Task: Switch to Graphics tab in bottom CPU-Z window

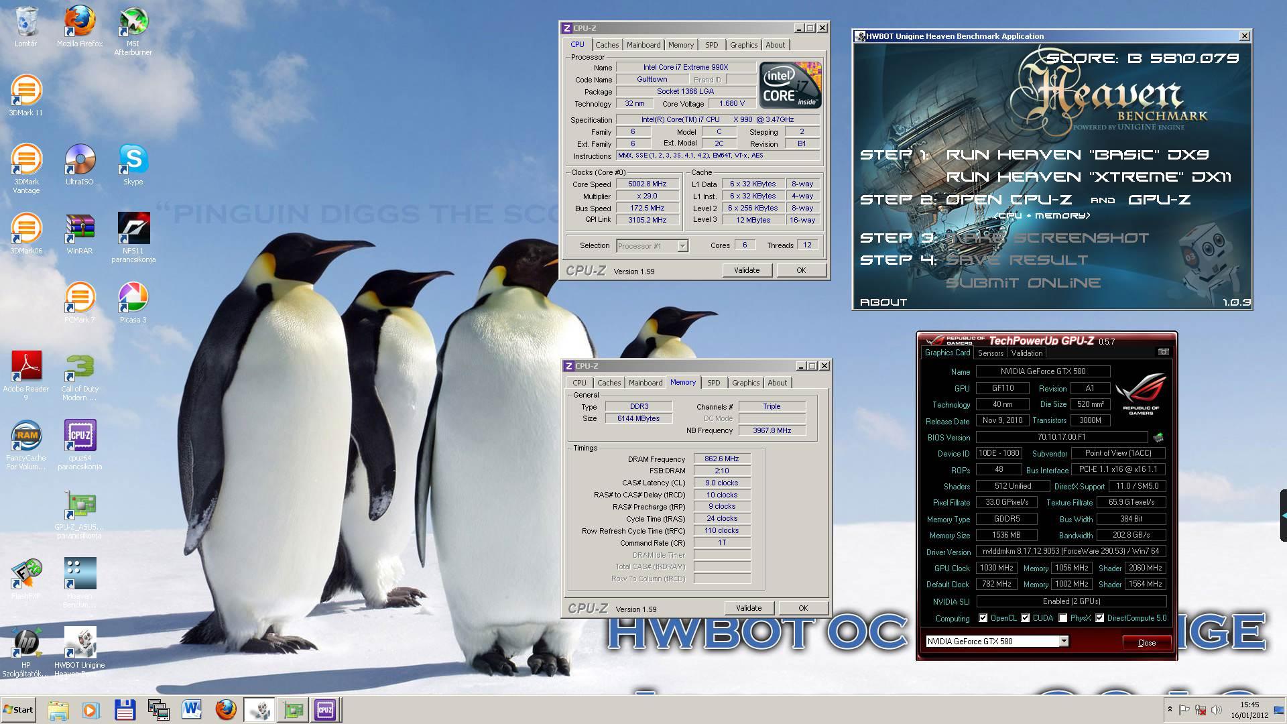Action: 746,383
